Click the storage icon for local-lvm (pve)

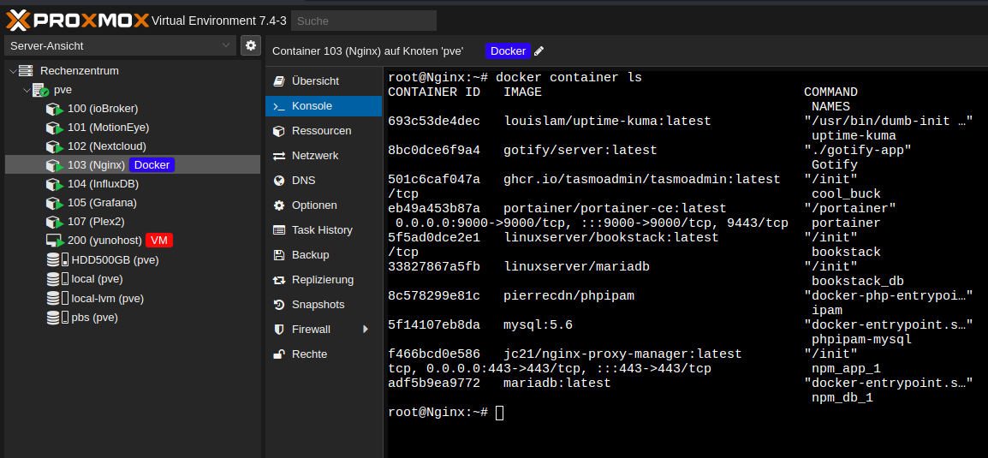coord(57,298)
